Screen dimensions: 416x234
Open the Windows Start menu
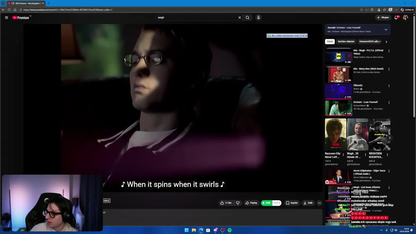click(x=187, y=230)
